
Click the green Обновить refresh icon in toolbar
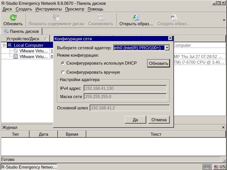click(13, 18)
